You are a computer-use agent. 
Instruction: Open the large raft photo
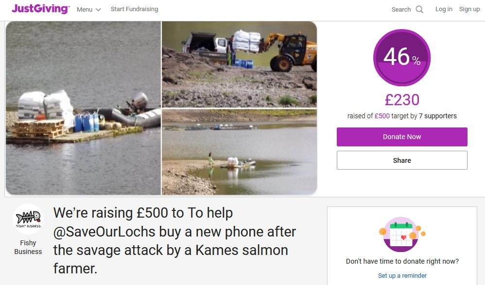[83, 108]
